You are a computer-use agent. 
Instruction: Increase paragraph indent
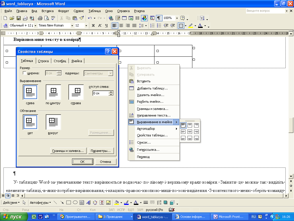[x=173, y=25]
